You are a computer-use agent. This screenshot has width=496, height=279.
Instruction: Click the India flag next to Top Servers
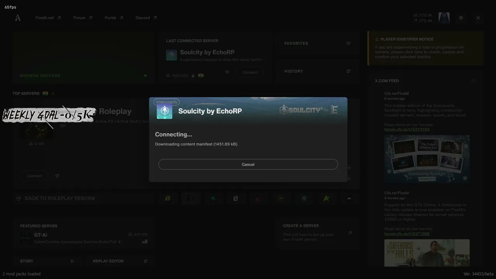(x=45, y=93)
